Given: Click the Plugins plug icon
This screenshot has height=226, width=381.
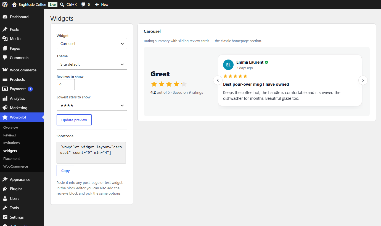Looking at the screenshot, I should coord(5,189).
